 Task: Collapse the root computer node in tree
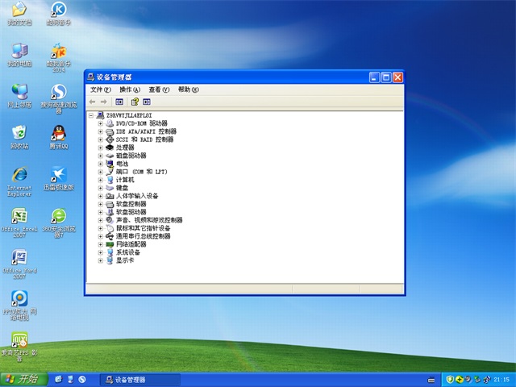(91, 115)
